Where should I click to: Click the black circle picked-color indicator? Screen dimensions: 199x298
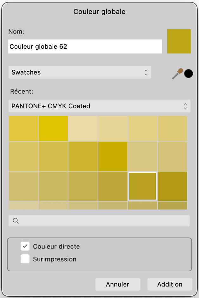pyautogui.click(x=189, y=74)
